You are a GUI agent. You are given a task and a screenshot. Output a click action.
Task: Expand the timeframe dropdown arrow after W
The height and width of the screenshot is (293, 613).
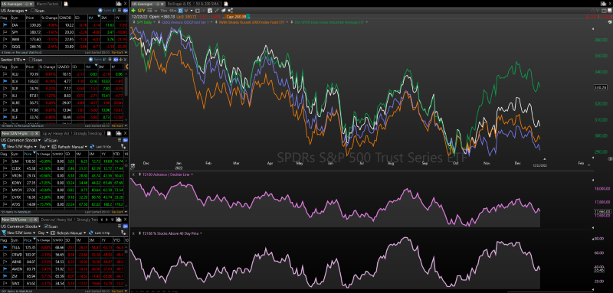pyautogui.click(x=192, y=10)
